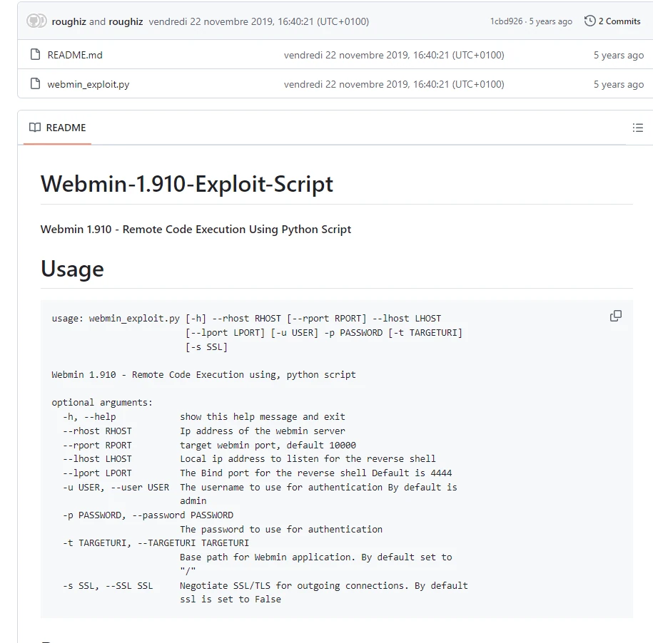Open the README.md file
This screenshot has width=653, height=643.
(75, 55)
